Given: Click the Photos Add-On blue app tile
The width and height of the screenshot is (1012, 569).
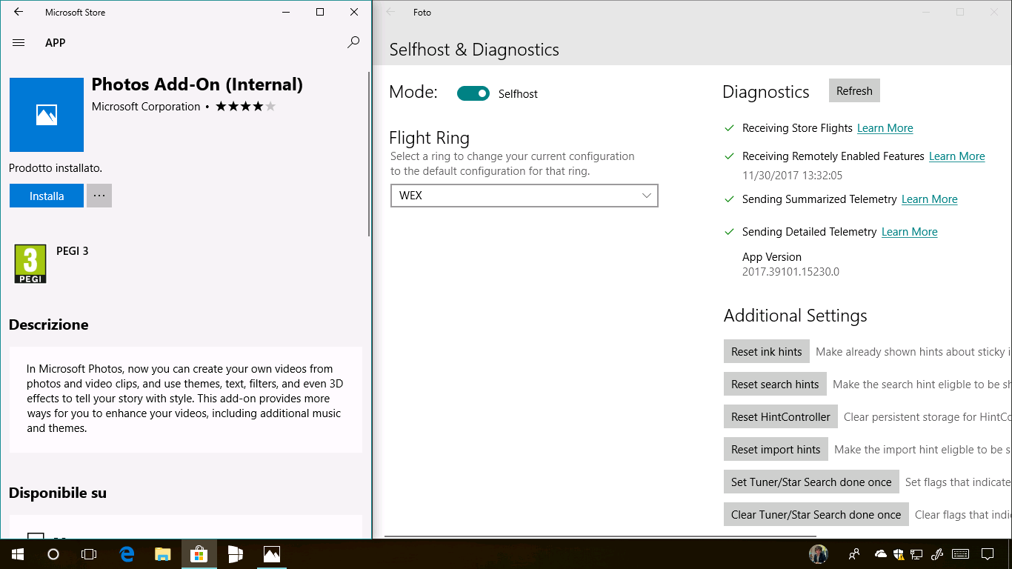Looking at the screenshot, I should pos(47,115).
